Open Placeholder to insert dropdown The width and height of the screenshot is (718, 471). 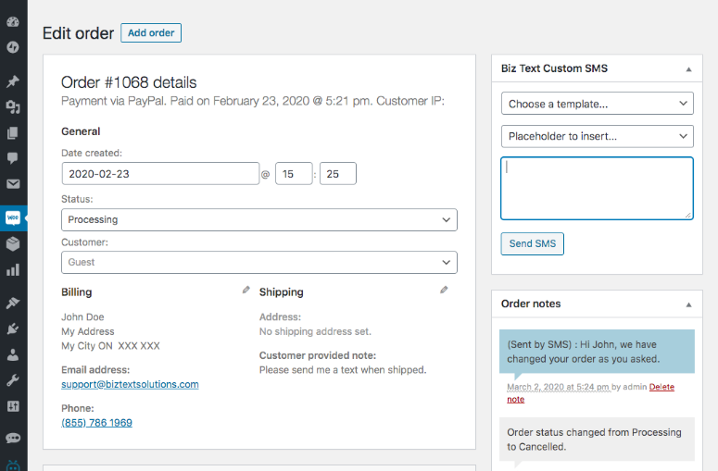click(x=598, y=136)
